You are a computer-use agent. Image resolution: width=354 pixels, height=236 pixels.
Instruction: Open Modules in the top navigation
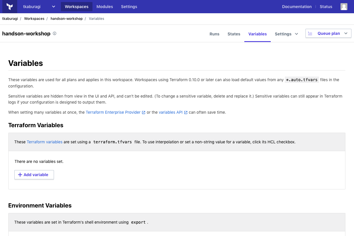pyautogui.click(x=105, y=7)
